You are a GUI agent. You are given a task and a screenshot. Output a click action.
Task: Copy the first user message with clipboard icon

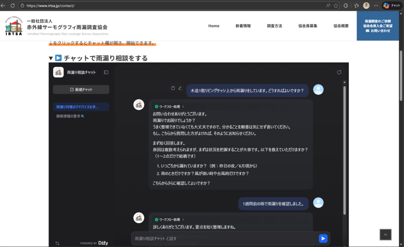173,88
